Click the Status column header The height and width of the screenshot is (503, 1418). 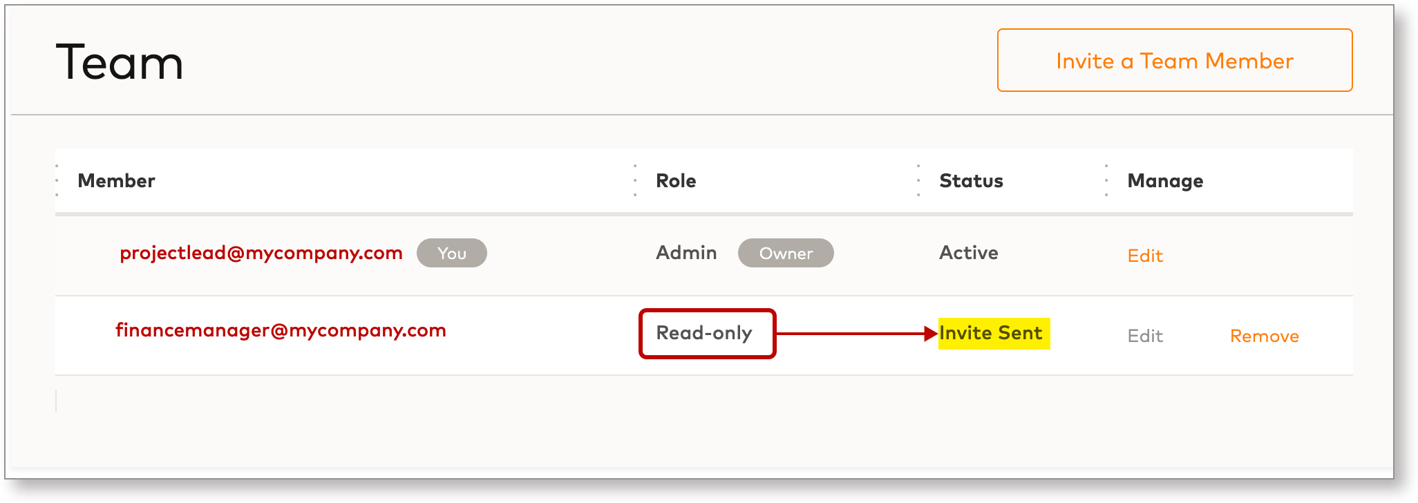click(970, 181)
